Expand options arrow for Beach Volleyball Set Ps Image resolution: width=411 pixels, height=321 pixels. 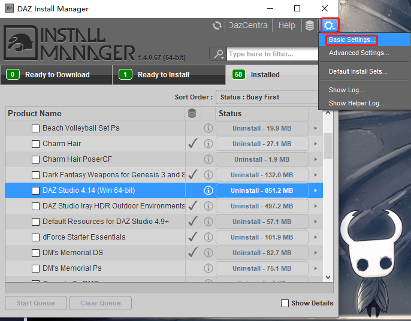click(x=316, y=128)
